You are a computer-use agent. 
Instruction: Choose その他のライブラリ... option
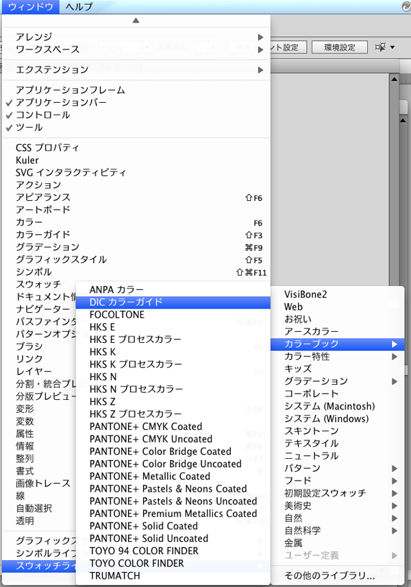(x=329, y=575)
